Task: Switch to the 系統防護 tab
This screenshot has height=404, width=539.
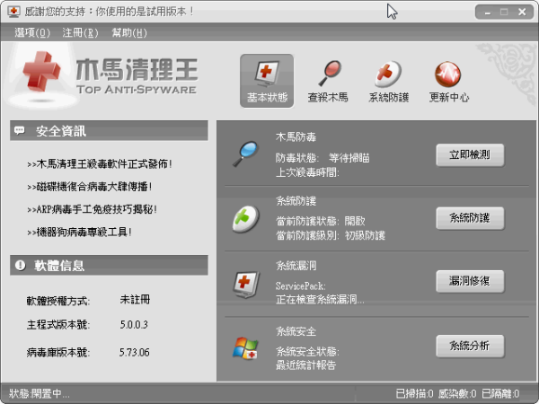Action: coord(388,81)
